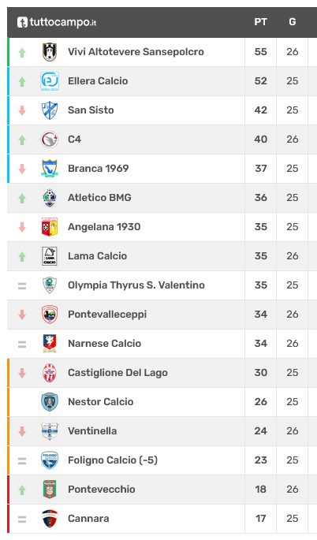
Task: Open the Cannara club crest
Action: point(50,519)
